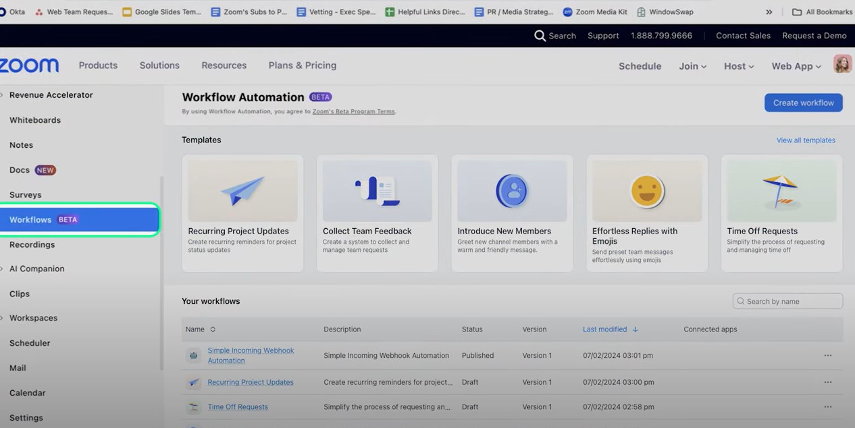Screen dimensions: 855x428
Task: Open the Products menu
Action: tap(98, 65)
